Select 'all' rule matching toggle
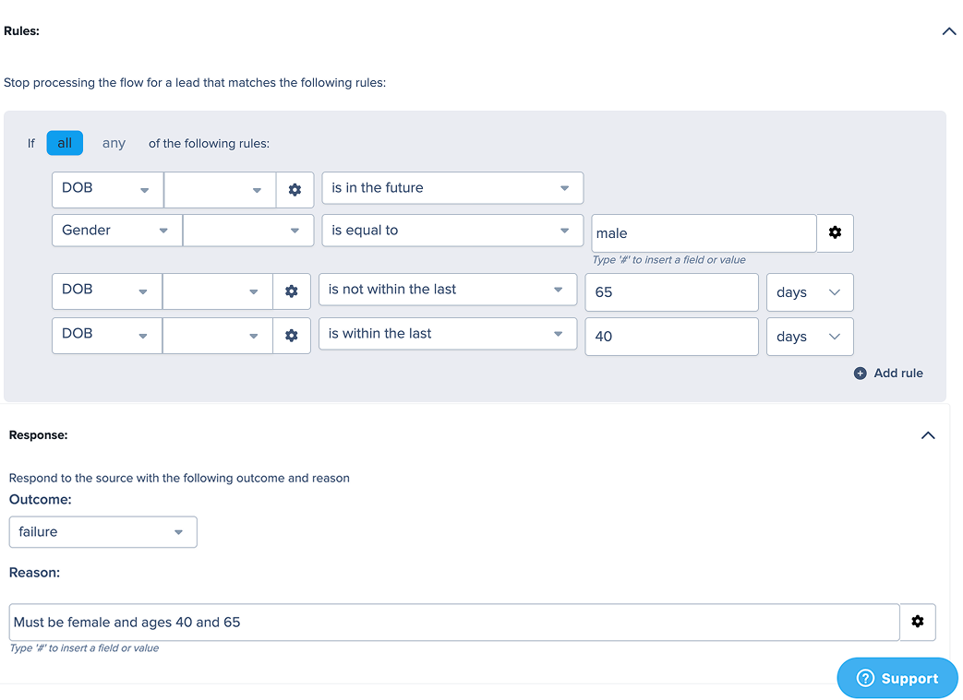This screenshot has height=700, width=963. (65, 143)
